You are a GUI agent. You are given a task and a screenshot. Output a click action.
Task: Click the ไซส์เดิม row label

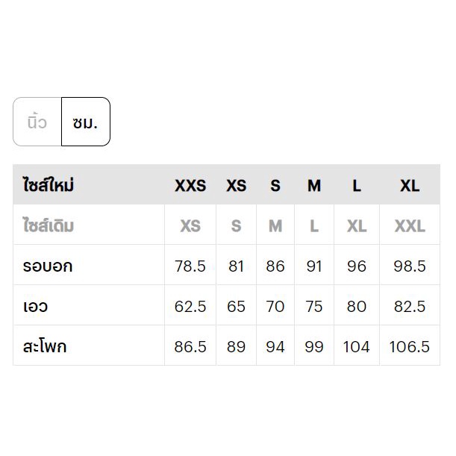pyautogui.click(x=49, y=225)
